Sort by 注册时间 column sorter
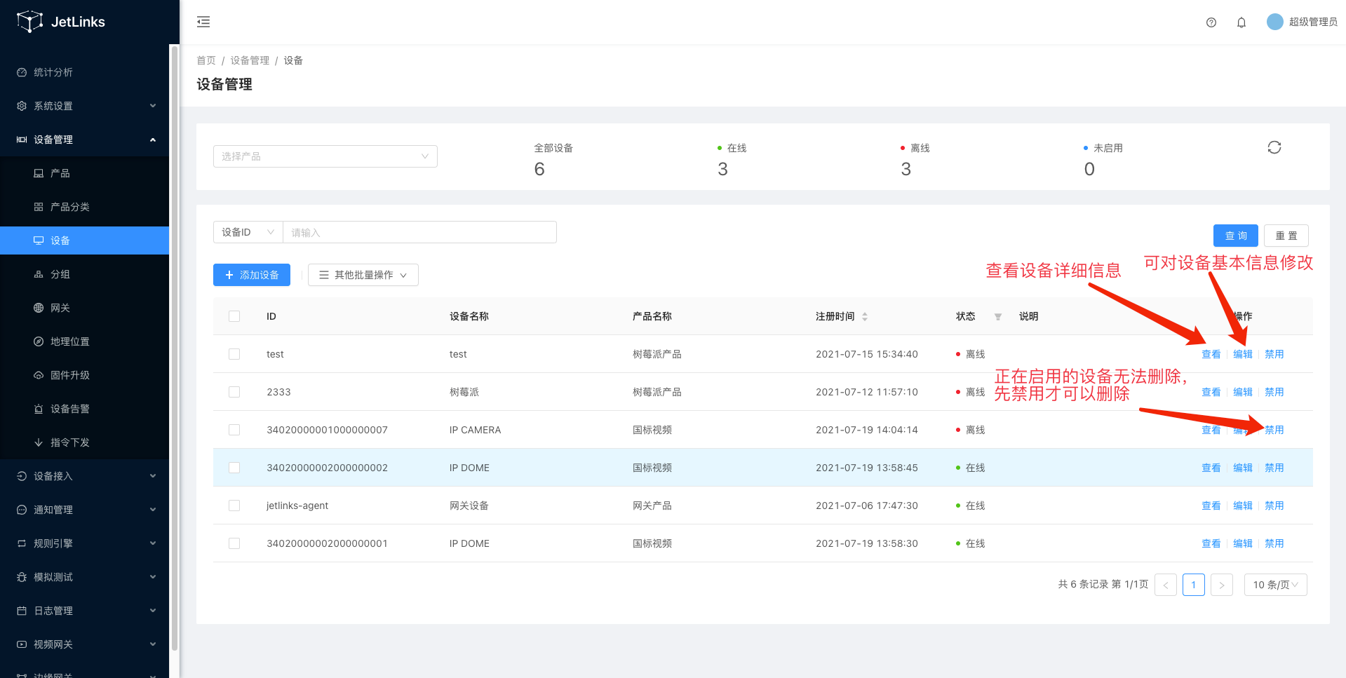Viewport: 1346px width, 678px height. 865,317
